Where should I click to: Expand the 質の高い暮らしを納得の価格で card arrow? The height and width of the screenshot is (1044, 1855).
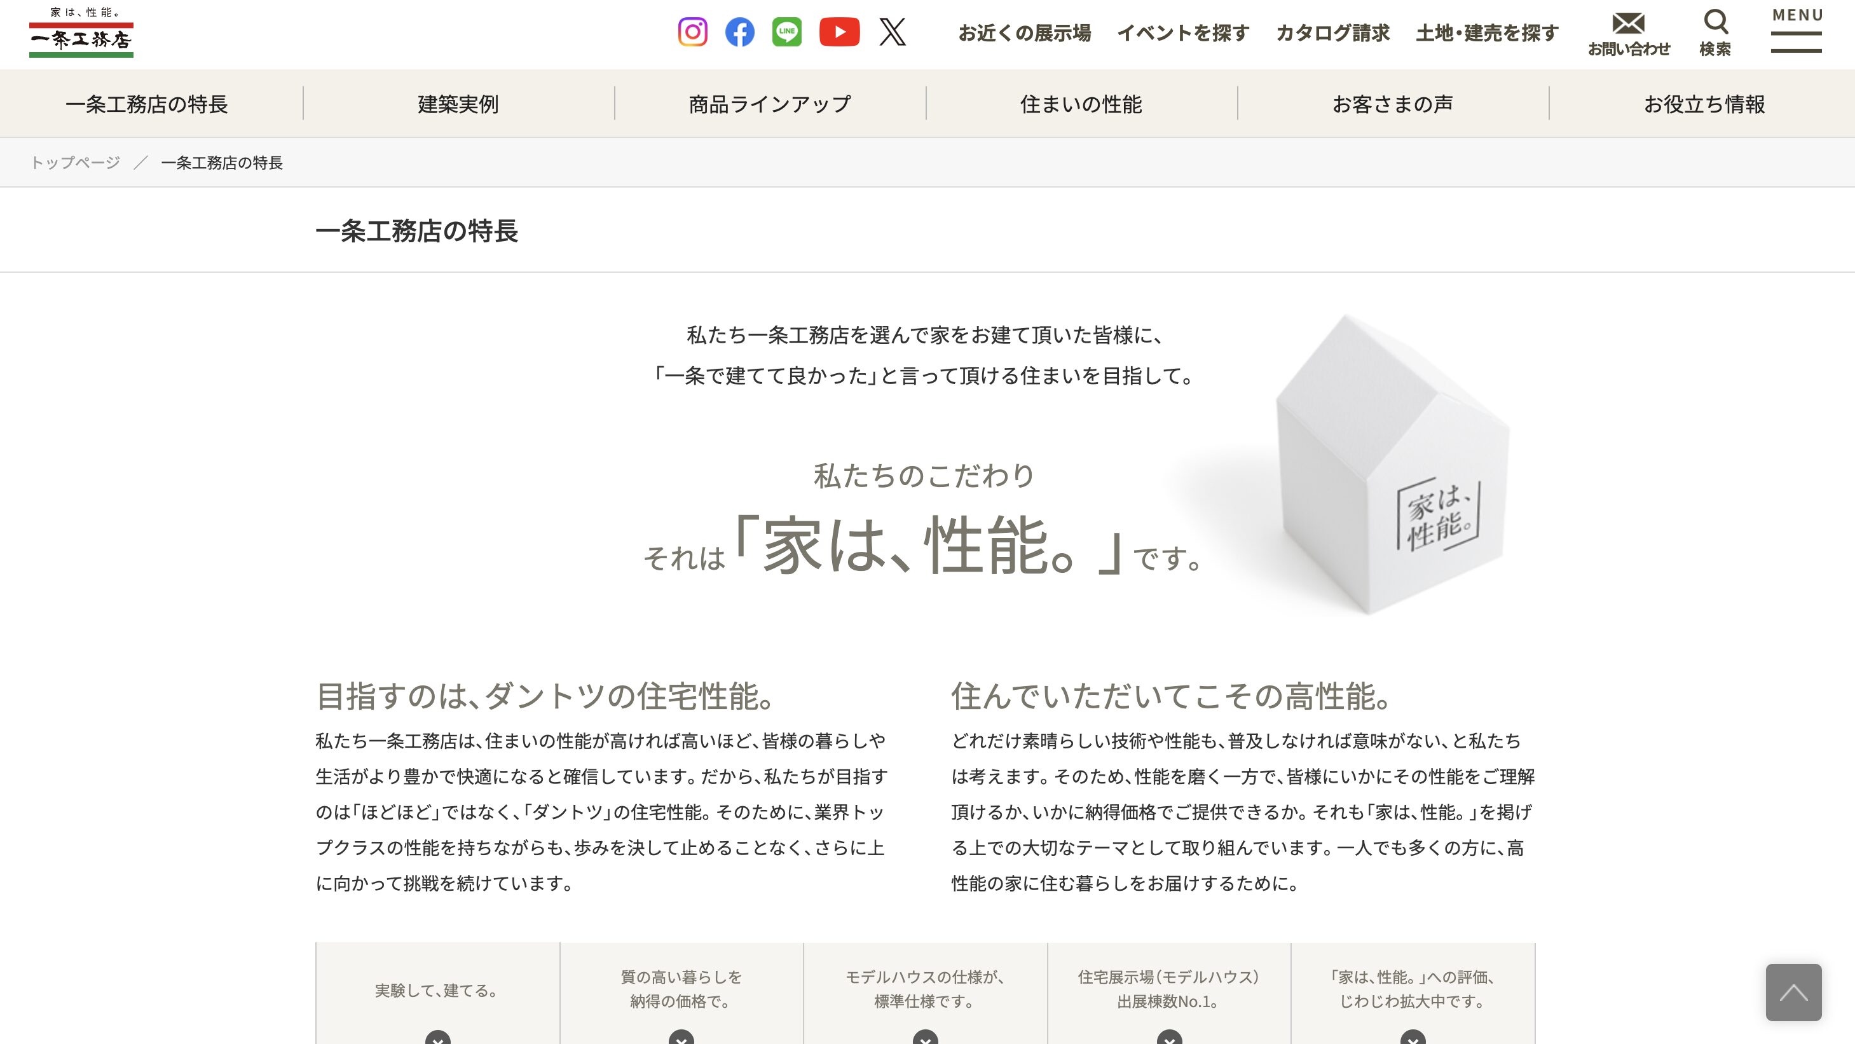pyautogui.click(x=681, y=1038)
